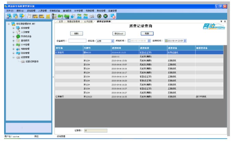This screenshot has height=141, width=232.
Task: Expand the IC卡管理 tree node
Action: pyautogui.click(x=13, y=45)
